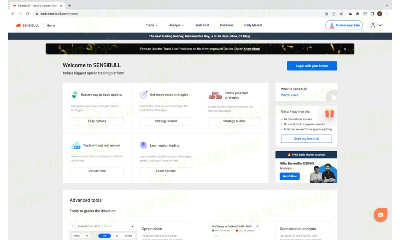Screen dimensions: 400x240
Task: Click the Home breadcrumb
Action: pyautogui.click(x=51, y=26)
